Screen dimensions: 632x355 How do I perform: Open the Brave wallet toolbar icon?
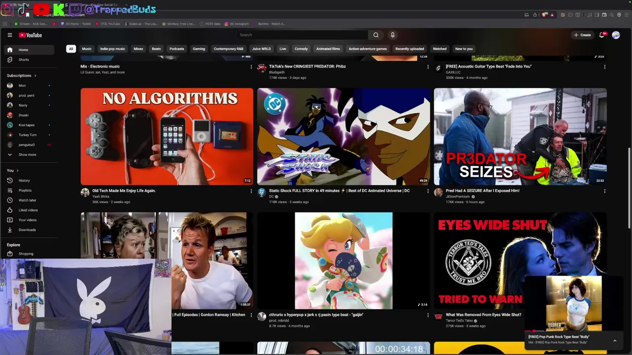click(x=604, y=15)
